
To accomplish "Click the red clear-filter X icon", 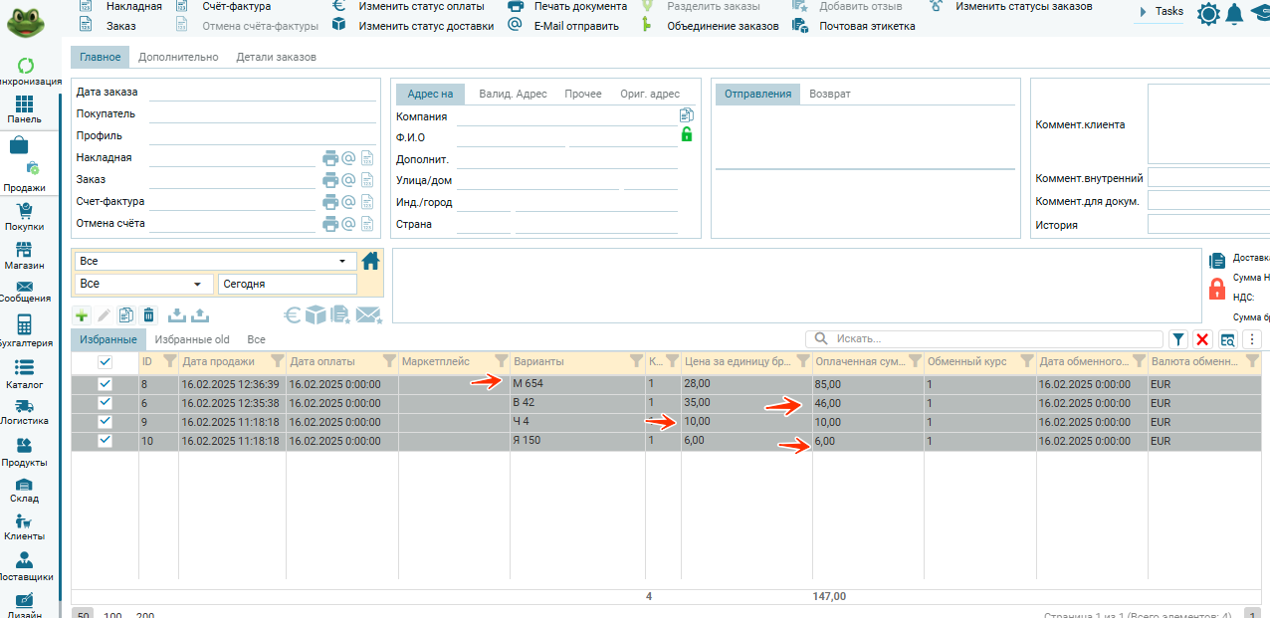I will (x=1202, y=339).
